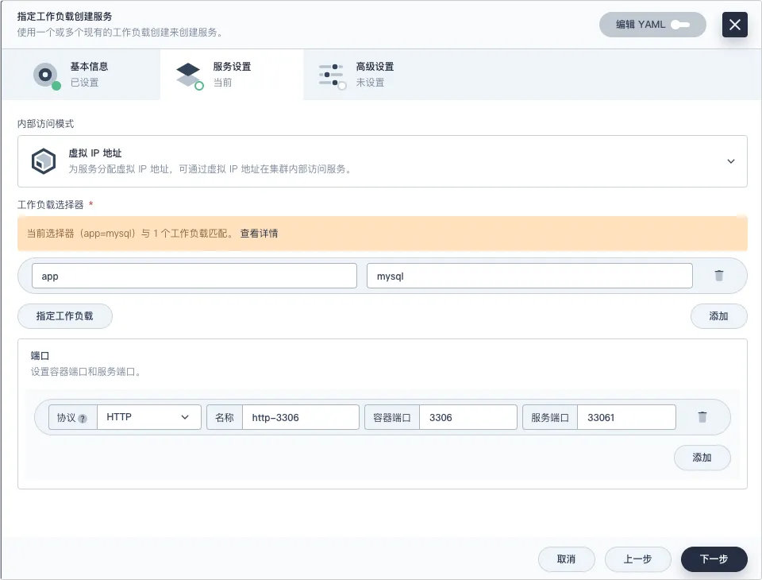Click the 基本信息 target icon
Viewport: 762px width, 580px height.
point(46,75)
